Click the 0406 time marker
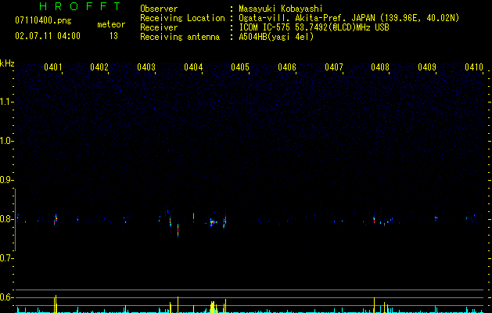 click(287, 67)
